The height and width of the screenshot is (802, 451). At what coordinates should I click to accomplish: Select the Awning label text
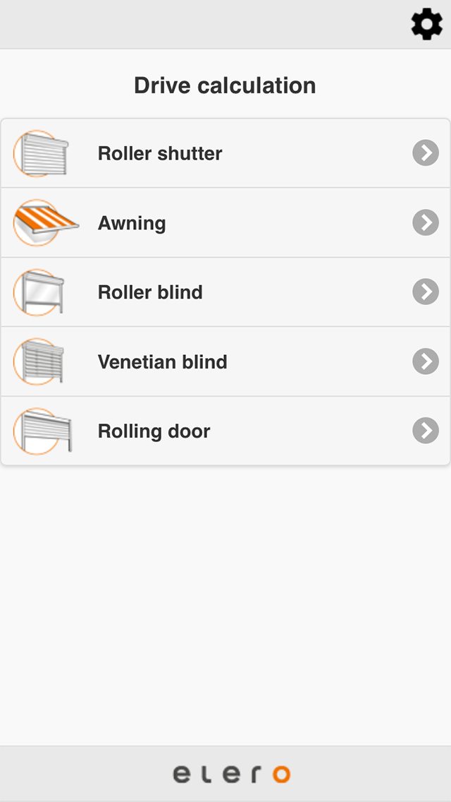pos(132,223)
